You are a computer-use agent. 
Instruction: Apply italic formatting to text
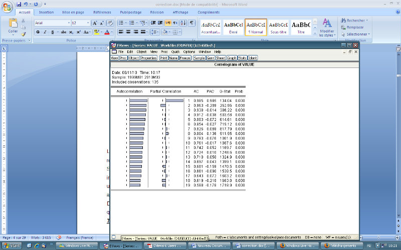[x=45, y=32]
